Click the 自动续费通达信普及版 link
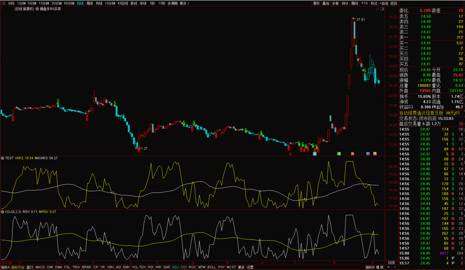Screen dimensions: 465x270 point(421,113)
